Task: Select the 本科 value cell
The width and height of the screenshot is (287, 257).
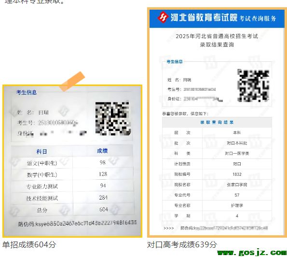Action: click(237, 132)
